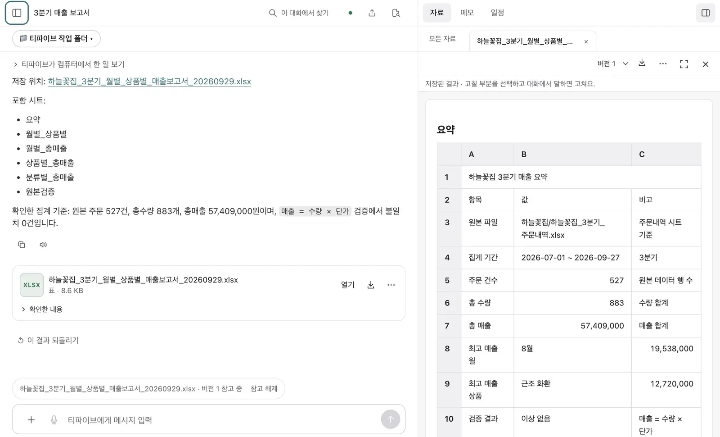Screen dimensions: 720x437
Task: Click the 3분기 매출 보고서 title
Action: click(x=62, y=13)
